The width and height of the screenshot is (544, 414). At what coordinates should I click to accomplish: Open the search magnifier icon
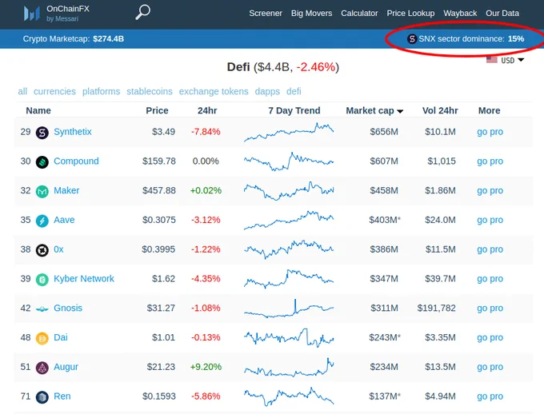click(142, 12)
